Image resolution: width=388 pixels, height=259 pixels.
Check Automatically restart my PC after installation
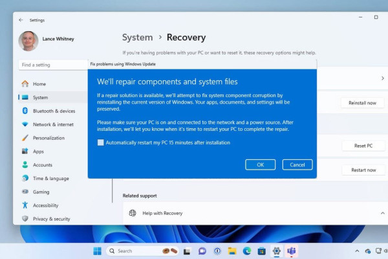(x=100, y=142)
